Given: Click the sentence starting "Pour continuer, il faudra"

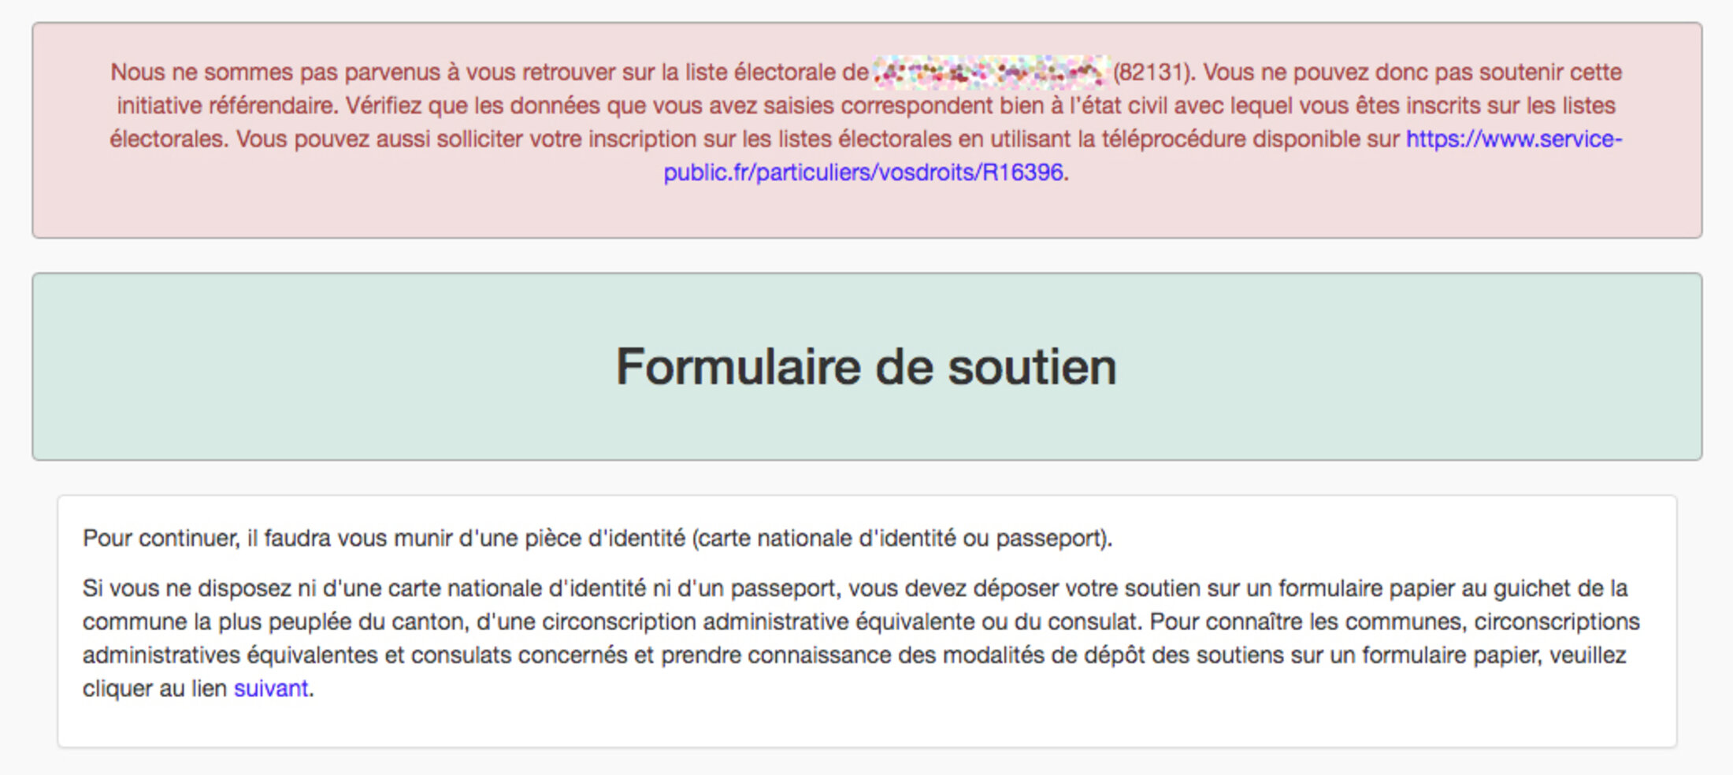Looking at the screenshot, I should tap(236, 539).
